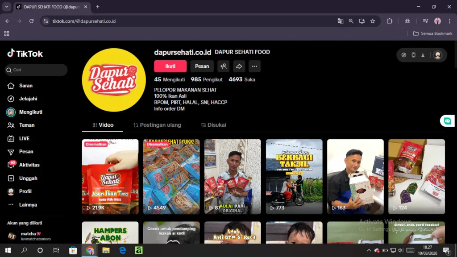Screen dimensions: 457x257
Task: Click the Unggah upload icon
Action: (x=11, y=178)
